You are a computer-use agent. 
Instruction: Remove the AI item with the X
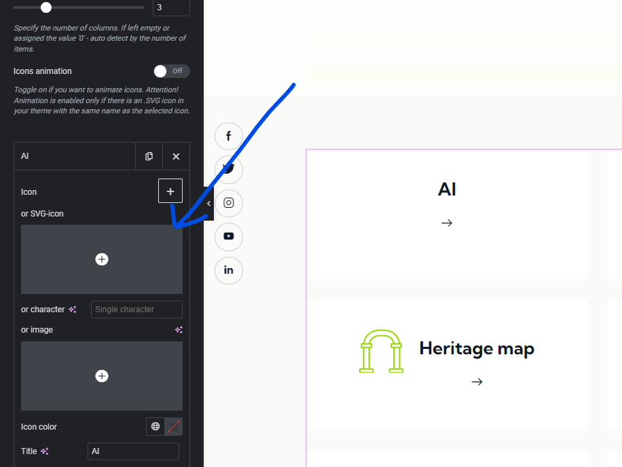click(x=176, y=156)
